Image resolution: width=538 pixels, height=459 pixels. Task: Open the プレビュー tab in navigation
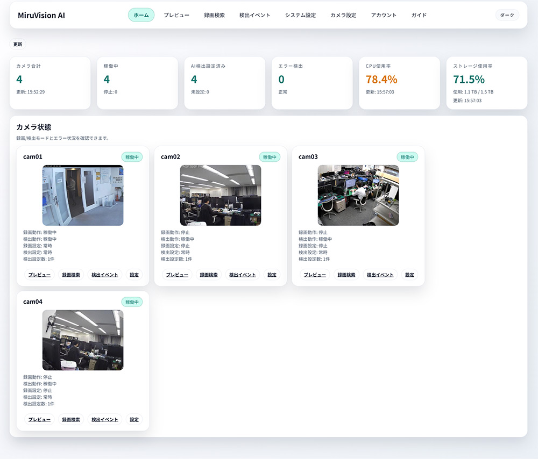point(176,15)
